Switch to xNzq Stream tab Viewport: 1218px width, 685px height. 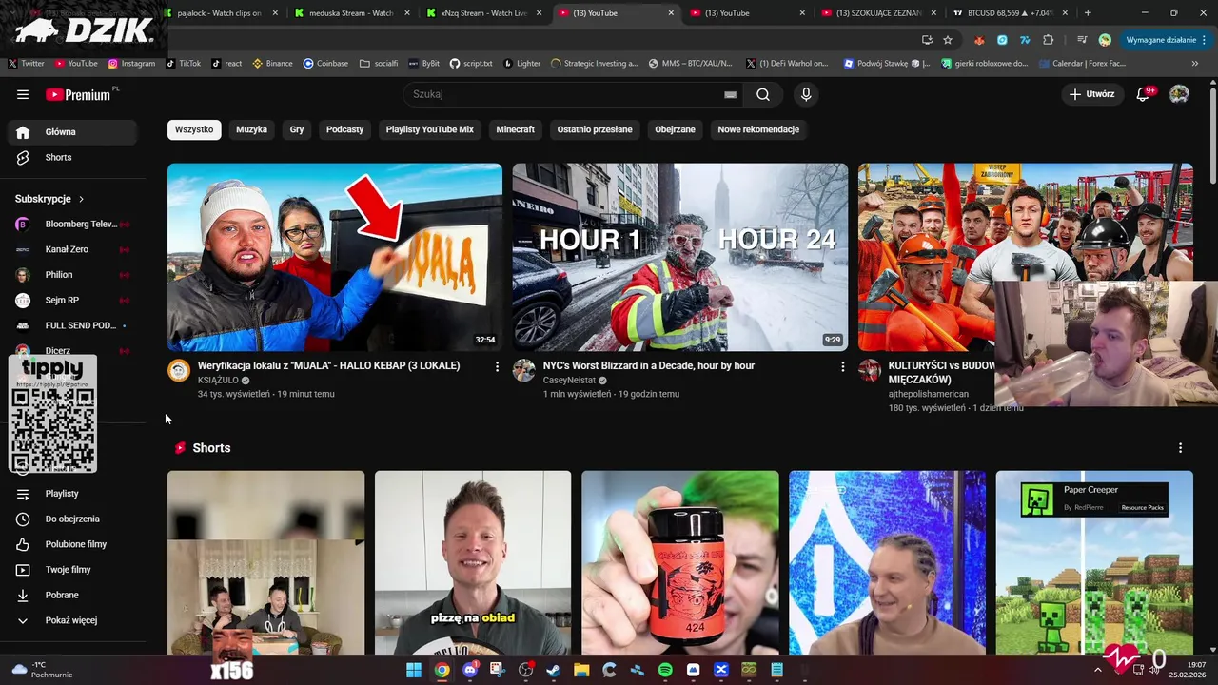(482, 13)
